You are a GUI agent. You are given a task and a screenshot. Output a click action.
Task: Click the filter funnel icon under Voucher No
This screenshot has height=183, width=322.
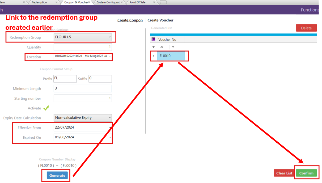(153, 47)
